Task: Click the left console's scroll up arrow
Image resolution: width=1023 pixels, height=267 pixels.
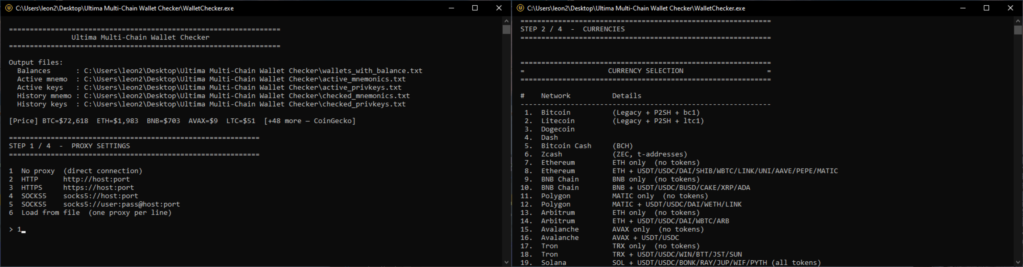Action: pyautogui.click(x=506, y=21)
